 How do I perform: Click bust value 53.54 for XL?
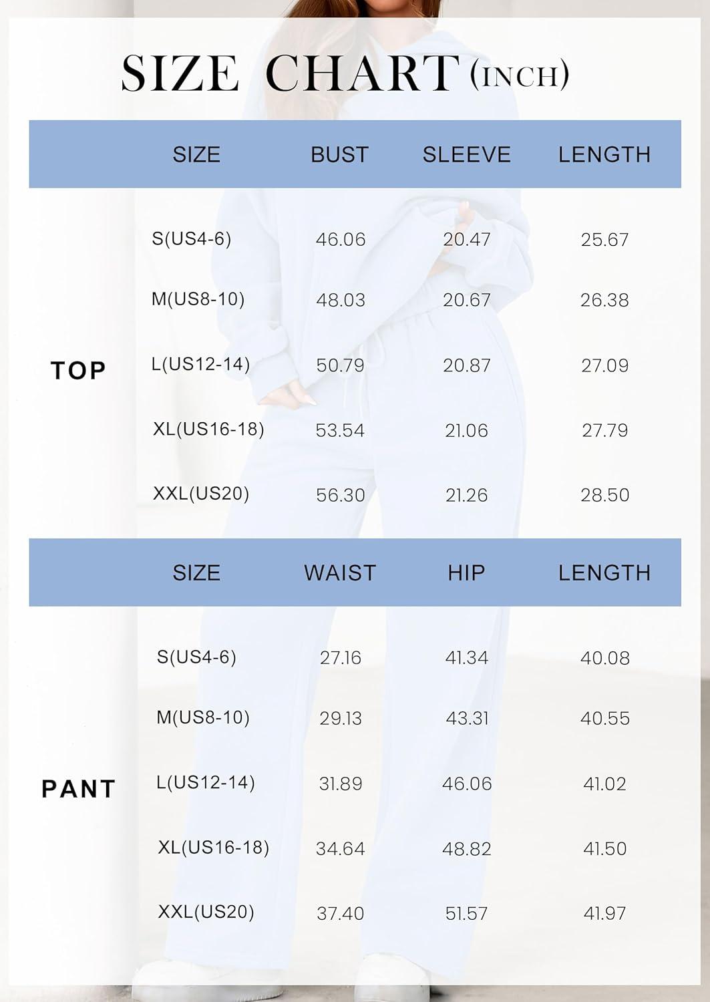[340, 430]
